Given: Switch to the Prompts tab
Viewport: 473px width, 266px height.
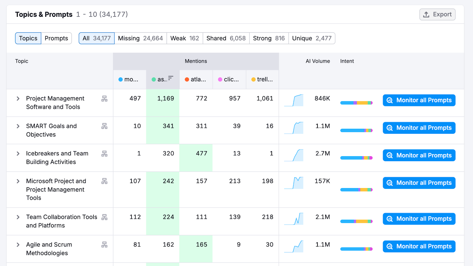Looking at the screenshot, I should (56, 38).
